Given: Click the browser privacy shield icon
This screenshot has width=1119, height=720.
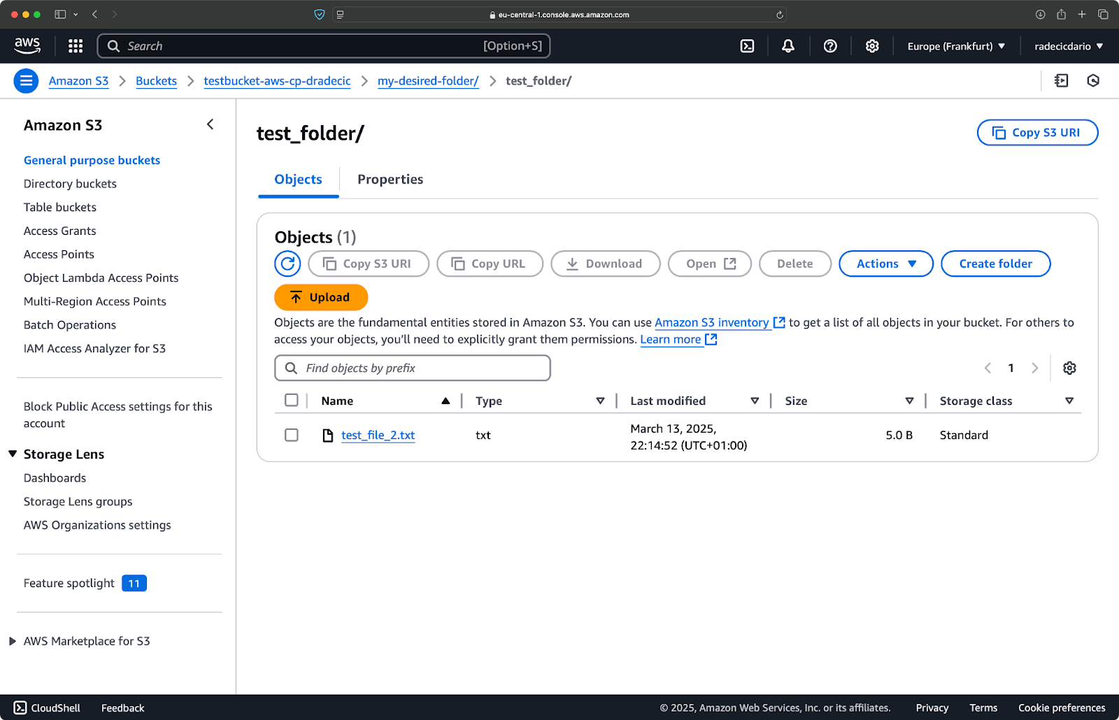Looking at the screenshot, I should coord(320,14).
